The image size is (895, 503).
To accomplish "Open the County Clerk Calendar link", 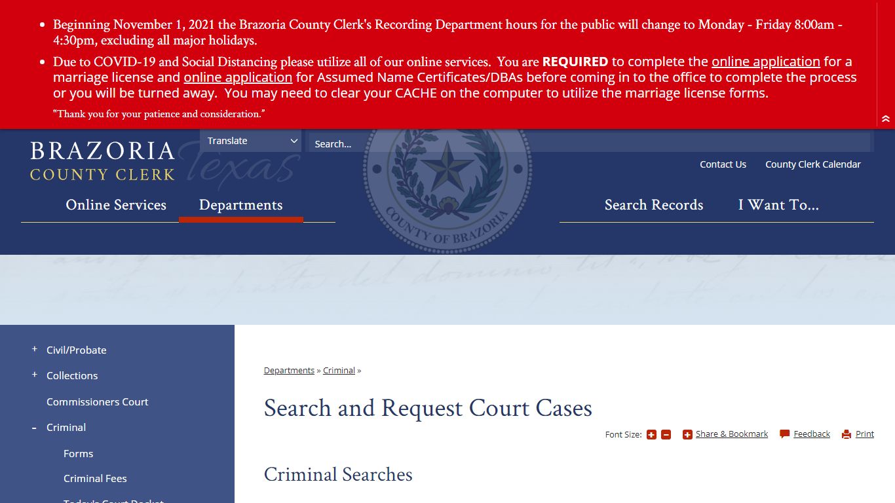I will (x=813, y=164).
